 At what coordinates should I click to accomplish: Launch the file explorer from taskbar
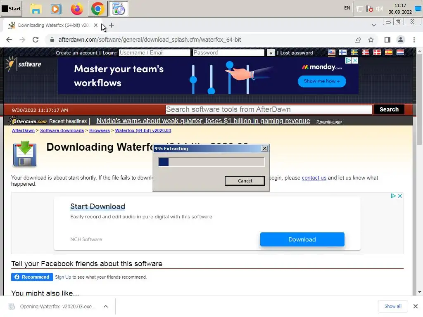point(36,9)
